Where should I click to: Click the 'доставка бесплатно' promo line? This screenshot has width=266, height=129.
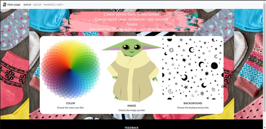(132, 29)
